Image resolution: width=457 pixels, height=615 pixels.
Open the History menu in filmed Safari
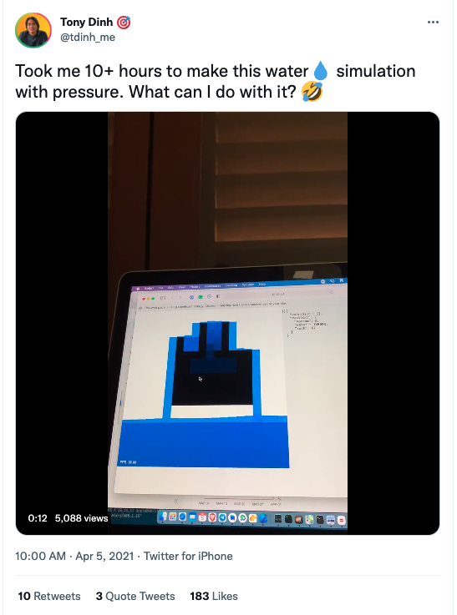tap(195, 287)
